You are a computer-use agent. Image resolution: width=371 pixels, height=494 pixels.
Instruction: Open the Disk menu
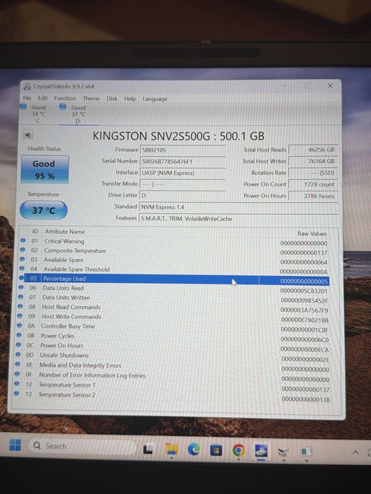112,99
